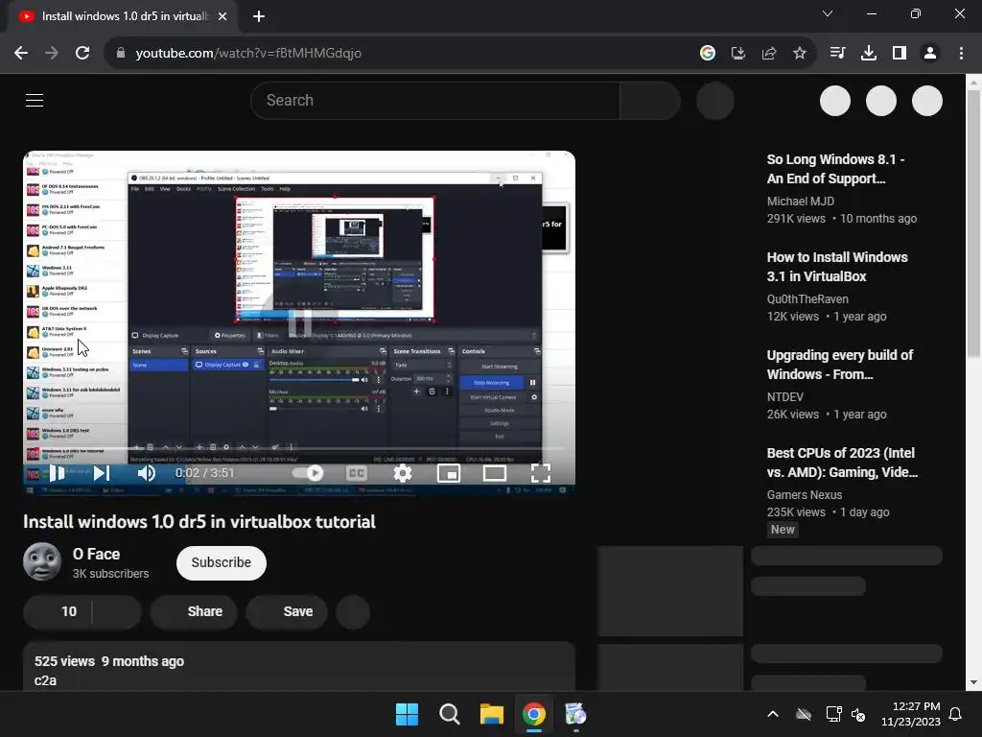Viewport: 982px width, 737px height.
Task: Turn on closed captions
Action: [357, 473]
